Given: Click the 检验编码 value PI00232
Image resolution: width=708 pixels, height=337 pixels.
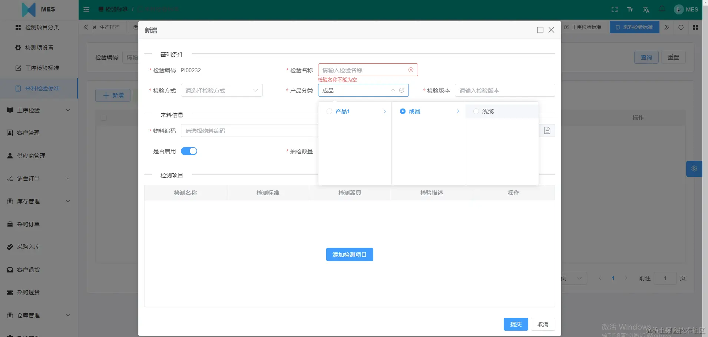Looking at the screenshot, I should click(191, 70).
